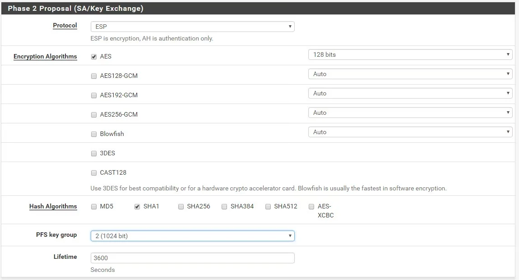This screenshot has height=280, width=519.
Task: Open the AES key length dropdown
Action: (x=410, y=54)
